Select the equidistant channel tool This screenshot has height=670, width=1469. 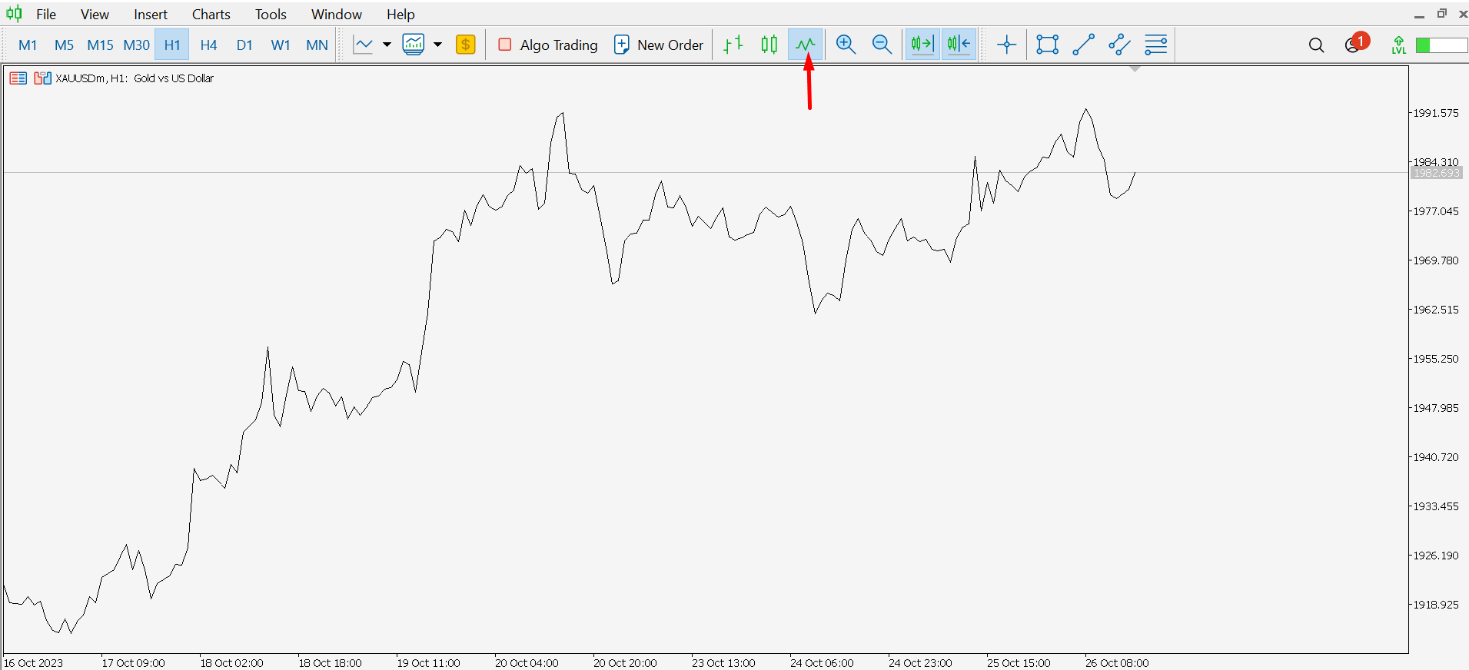[x=1119, y=45]
